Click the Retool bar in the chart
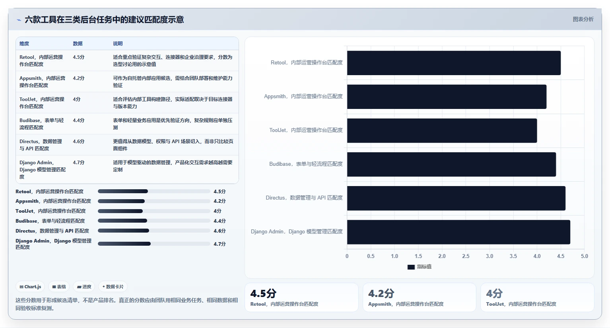Image resolution: width=610 pixels, height=328 pixels. [x=454, y=63]
